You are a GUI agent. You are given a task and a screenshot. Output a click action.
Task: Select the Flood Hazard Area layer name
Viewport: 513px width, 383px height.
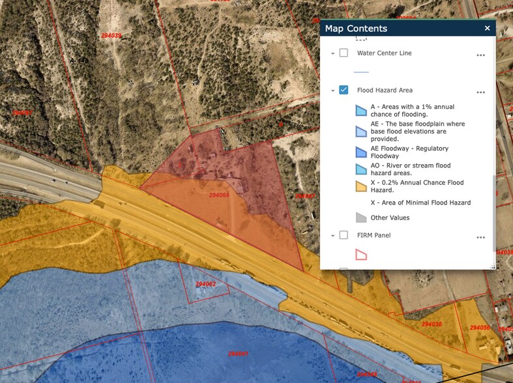385,91
